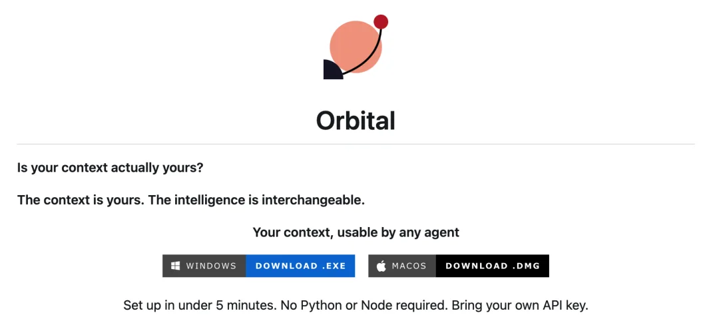
Task: Click the MACOS label on the badge
Action: pyautogui.click(x=409, y=266)
